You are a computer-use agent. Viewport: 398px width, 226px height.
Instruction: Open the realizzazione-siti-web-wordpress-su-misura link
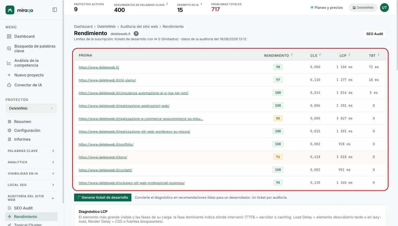(135, 132)
